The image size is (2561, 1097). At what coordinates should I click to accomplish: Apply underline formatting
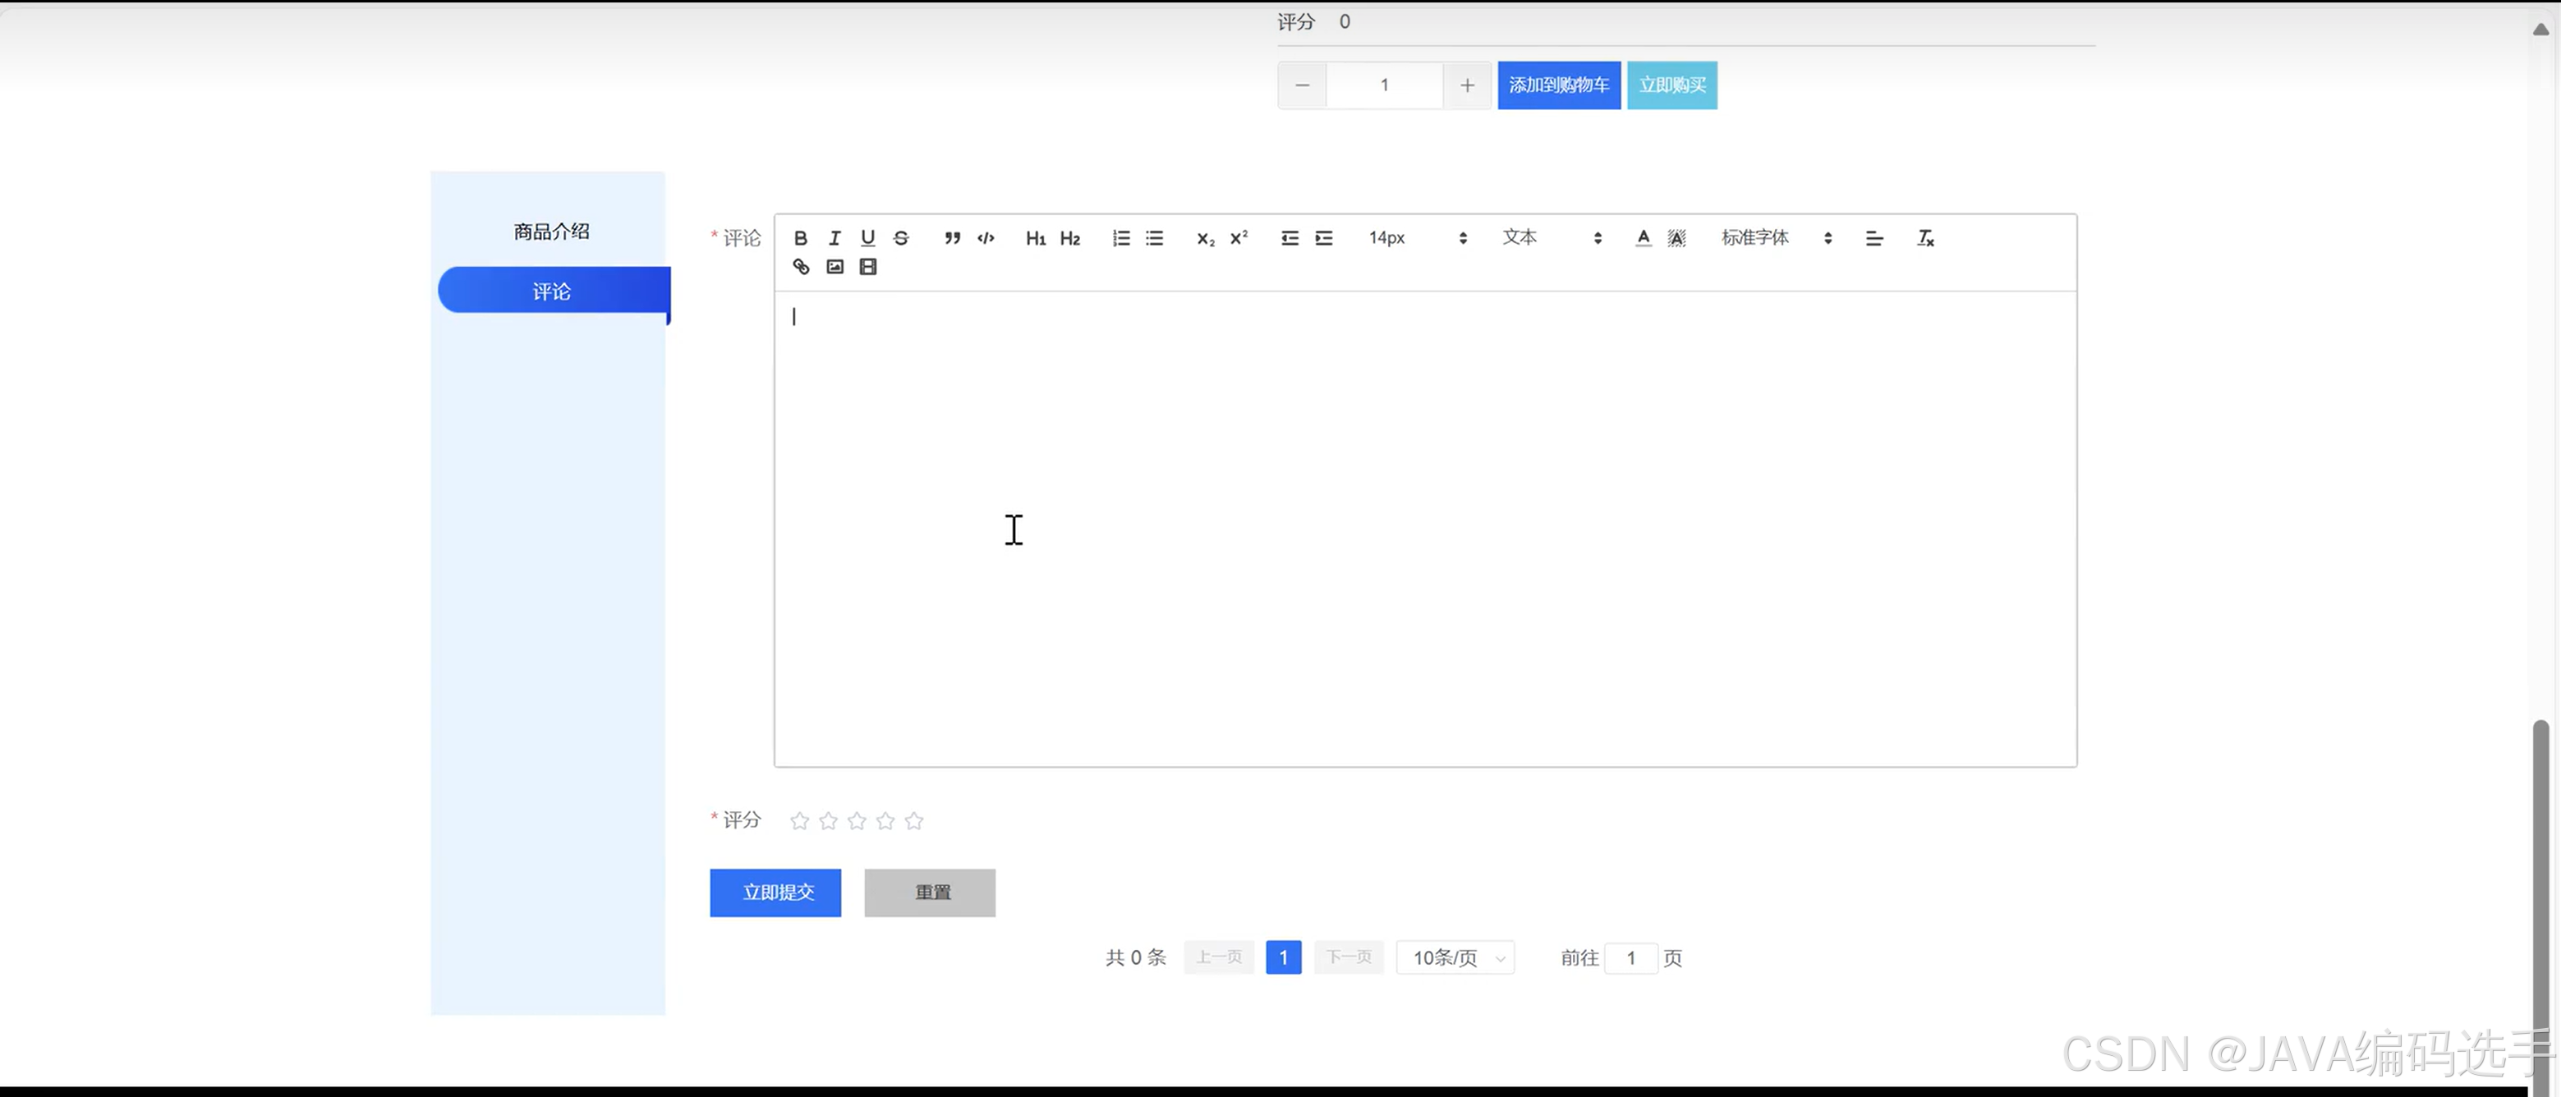pyautogui.click(x=867, y=237)
